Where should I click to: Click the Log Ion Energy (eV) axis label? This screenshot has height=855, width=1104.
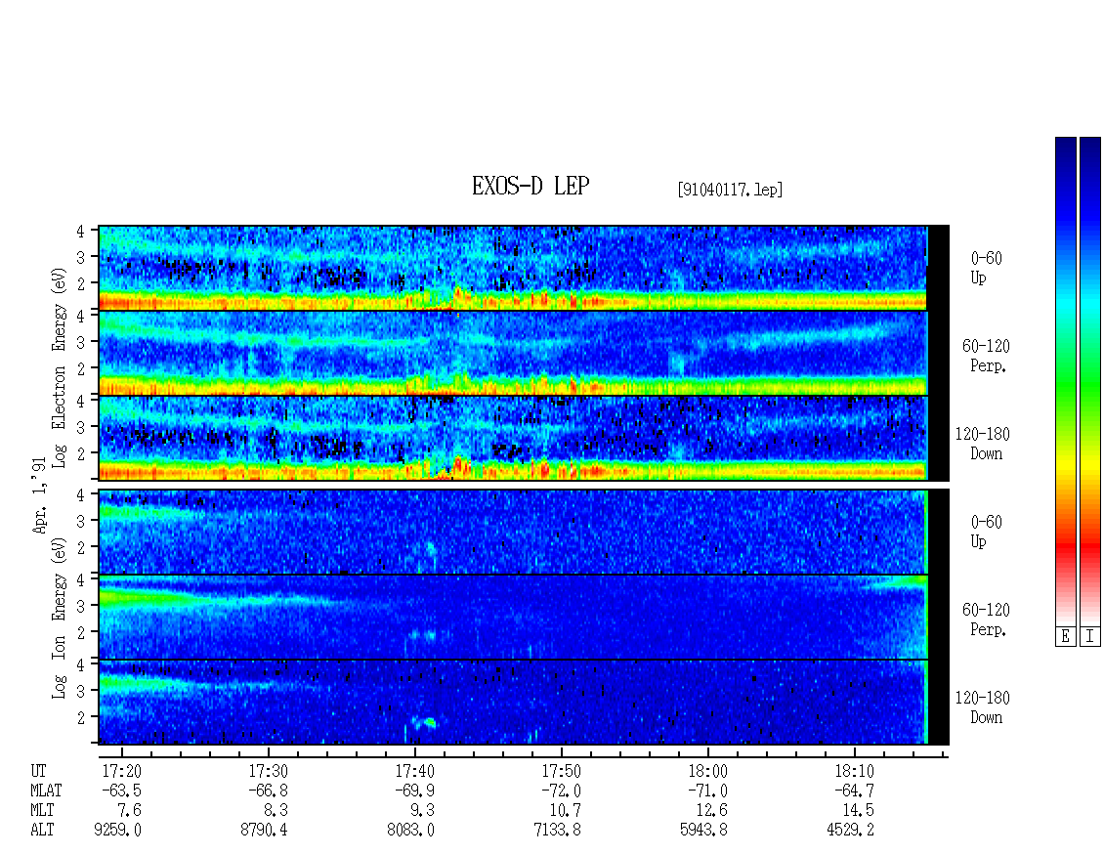coord(60,618)
